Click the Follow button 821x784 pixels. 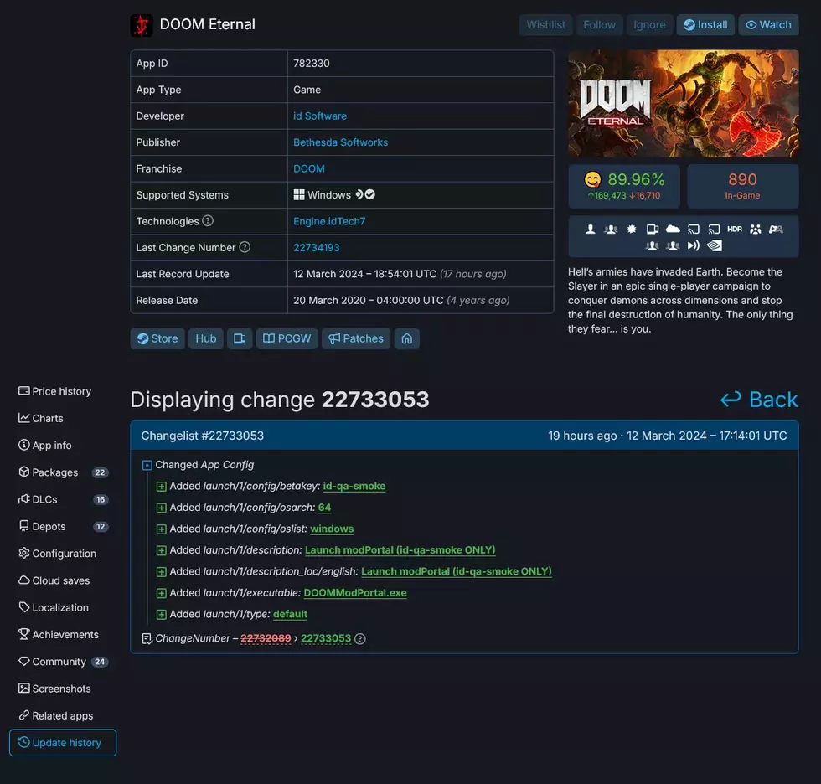(x=600, y=25)
